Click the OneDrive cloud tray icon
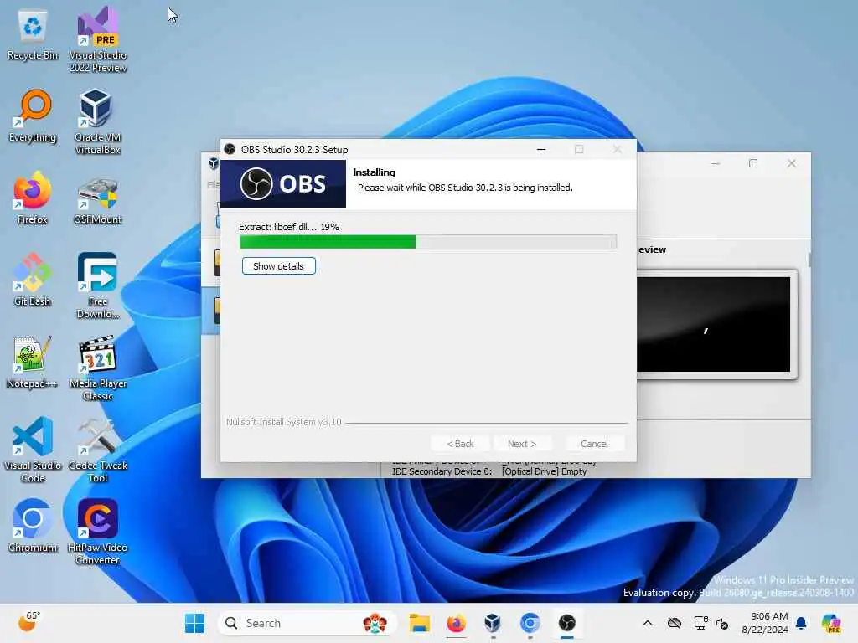Image resolution: width=858 pixels, height=643 pixels. click(x=675, y=623)
